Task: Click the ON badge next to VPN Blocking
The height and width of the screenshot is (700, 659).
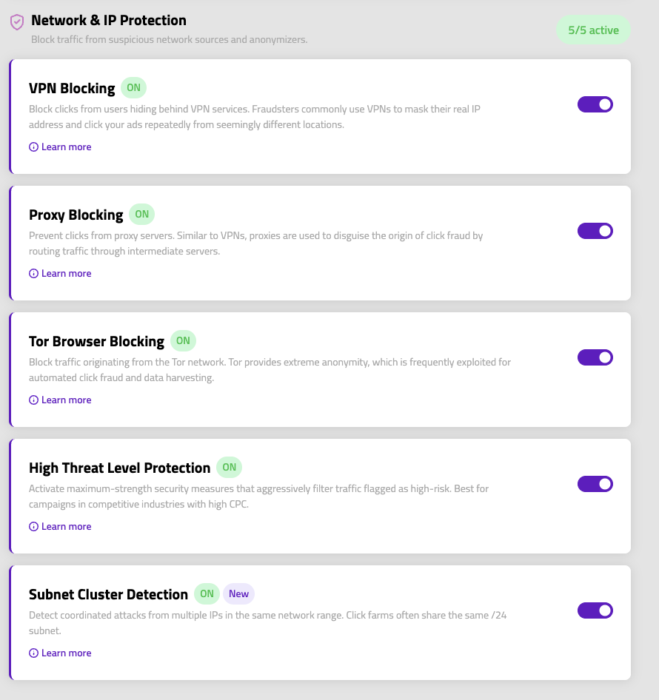Action: [x=133, y=87]
